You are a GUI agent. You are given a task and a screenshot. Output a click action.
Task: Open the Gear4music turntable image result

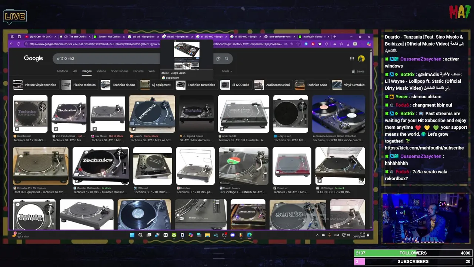tap(30, 114)
